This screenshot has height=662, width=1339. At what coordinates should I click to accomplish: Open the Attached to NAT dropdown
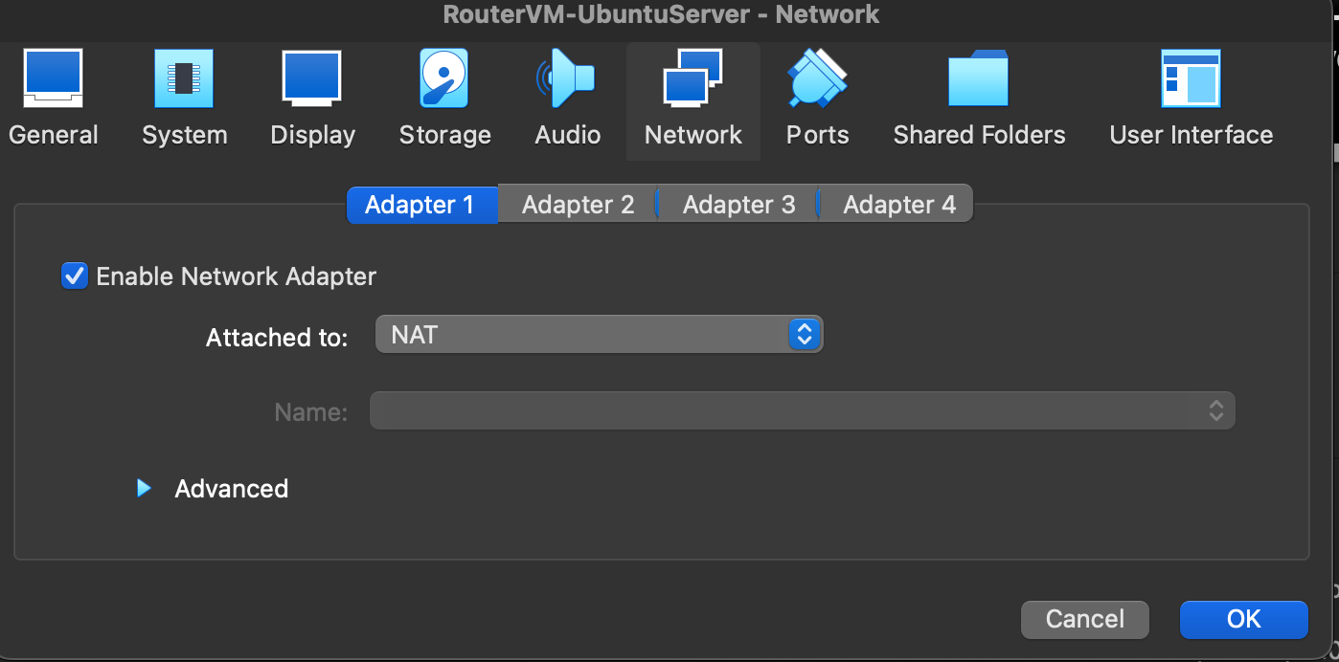pos(599,334)
